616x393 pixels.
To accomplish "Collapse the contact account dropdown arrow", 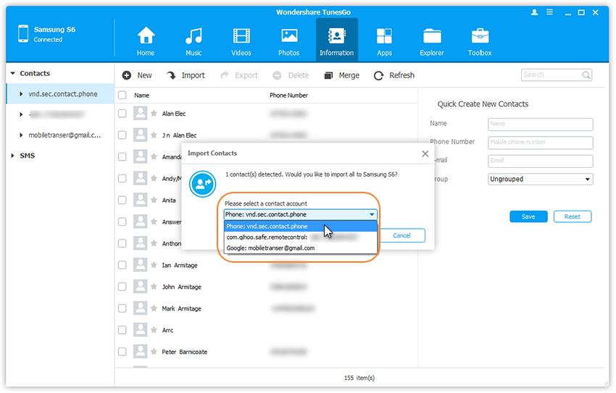I will [372, 215].
